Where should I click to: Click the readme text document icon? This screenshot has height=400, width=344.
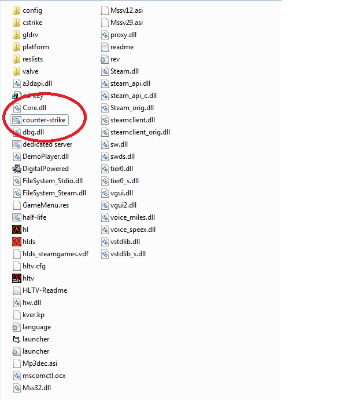pos(105,47)
